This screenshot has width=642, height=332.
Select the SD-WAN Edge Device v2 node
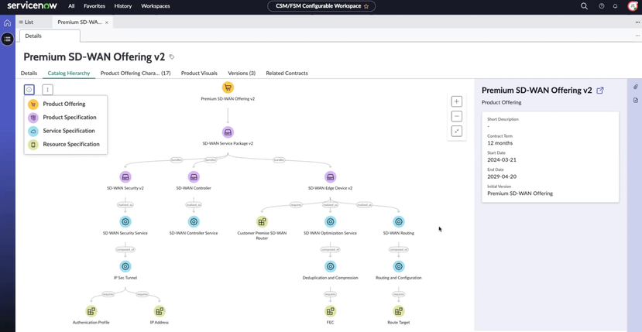pos(330,177)
